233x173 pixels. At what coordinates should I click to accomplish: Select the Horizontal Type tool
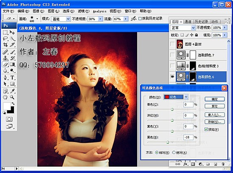[x=12, y=78]
